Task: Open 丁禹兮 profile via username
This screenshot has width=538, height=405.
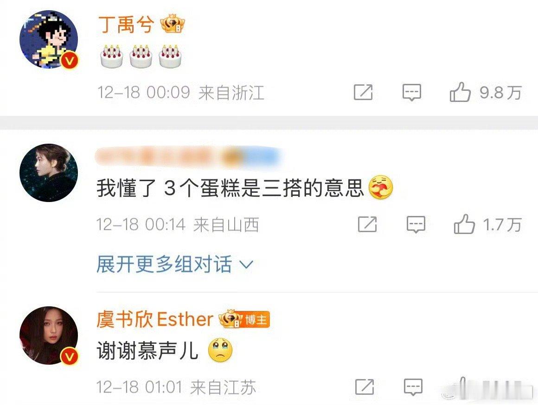Action: pyautogui.click(x=126, y=25)
